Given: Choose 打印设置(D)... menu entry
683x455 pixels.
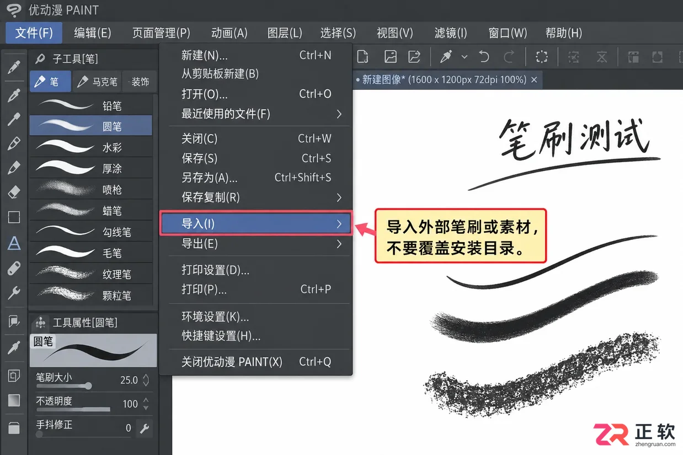Looking at the screenshot, I should click(257, 270).
